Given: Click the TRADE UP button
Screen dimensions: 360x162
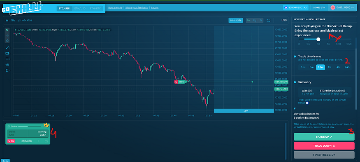Looking at the screenshot, I should 324,137.
